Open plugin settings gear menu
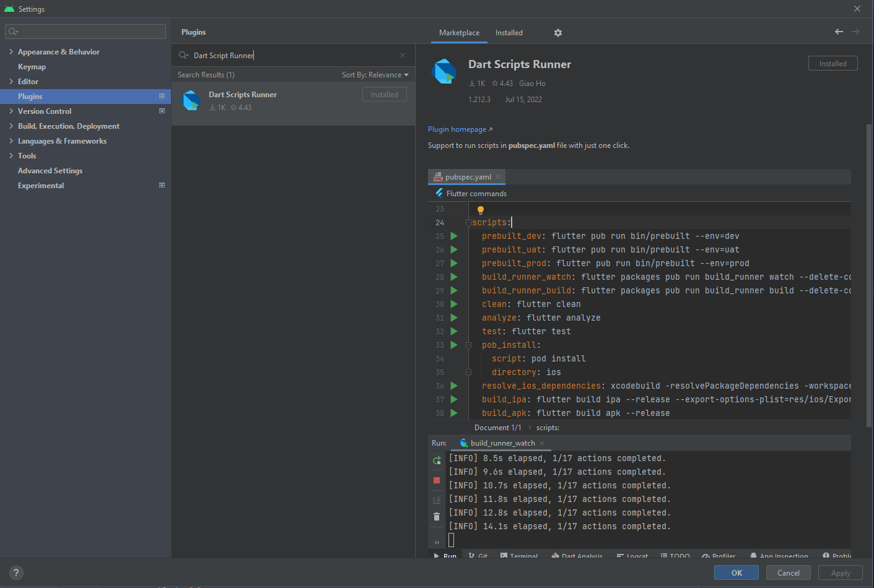Image resolution: width=874 pixels, height=588 pixels. (x=558, y=33)
